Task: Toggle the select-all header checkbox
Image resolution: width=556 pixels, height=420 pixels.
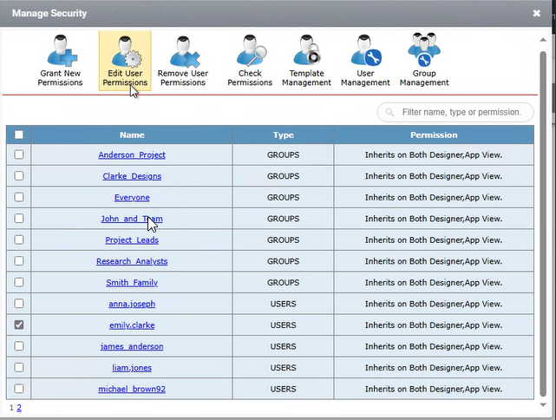Action: pyautogui.click(x=19, y=135)
